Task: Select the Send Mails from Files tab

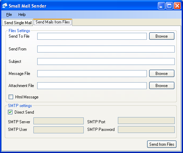Action: (x=53, y=22)
